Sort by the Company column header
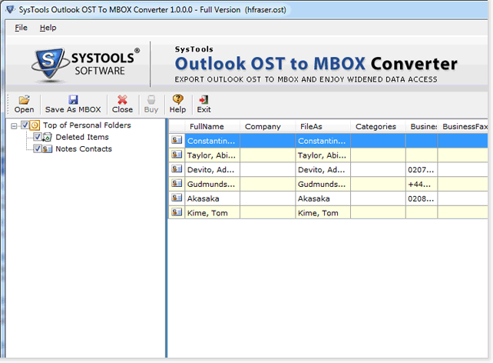The height and width of the screenshot is (363, 493). click(x=267, y=127)
